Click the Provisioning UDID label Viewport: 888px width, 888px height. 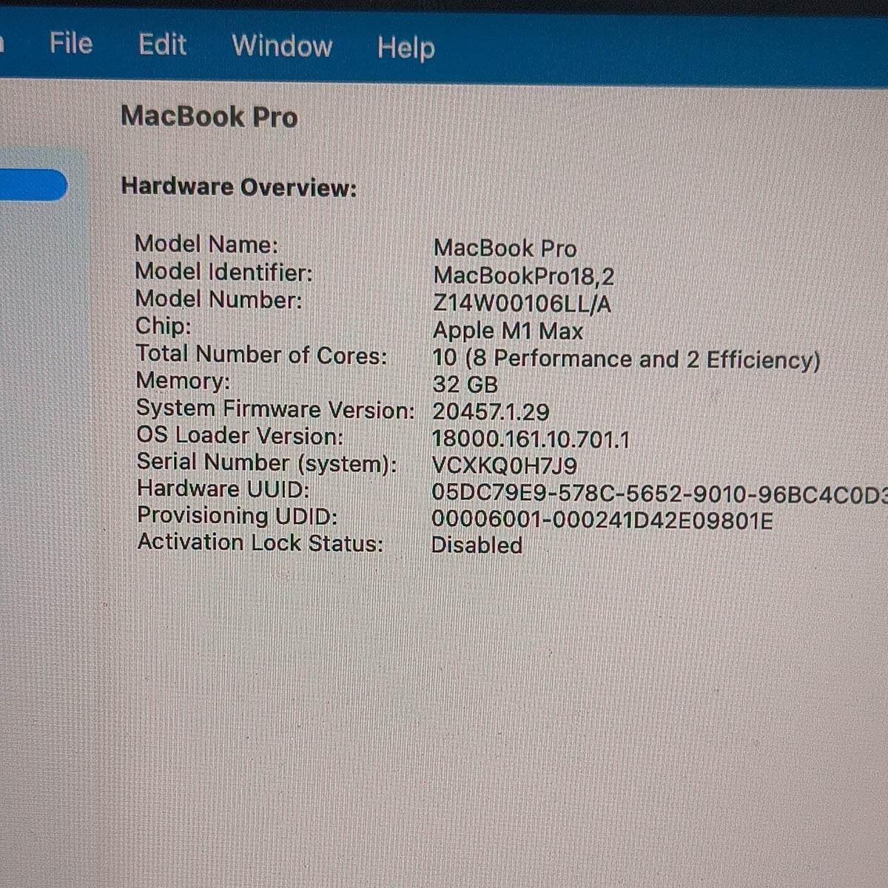tap(237, 516)
